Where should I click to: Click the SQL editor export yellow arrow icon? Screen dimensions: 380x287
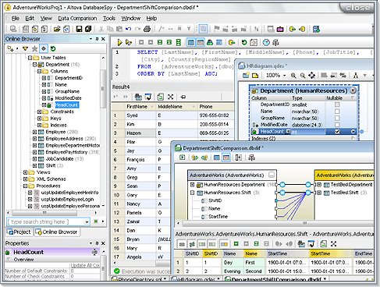tap(232, 42)
